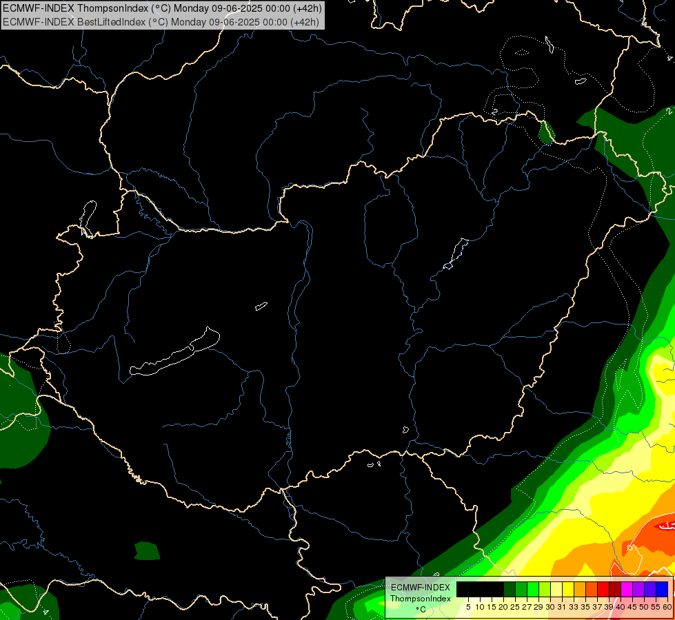Select the yellow-green 29-30 legend swatch
The height and width of the screenshot is (620, 675).
545,589
